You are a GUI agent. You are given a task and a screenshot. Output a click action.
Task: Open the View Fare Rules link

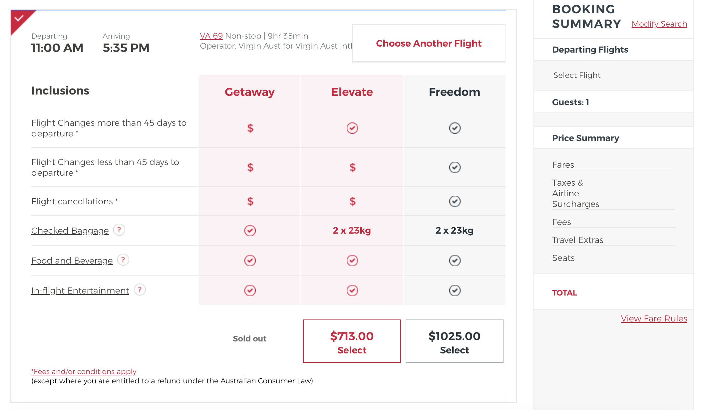[654, 318]
